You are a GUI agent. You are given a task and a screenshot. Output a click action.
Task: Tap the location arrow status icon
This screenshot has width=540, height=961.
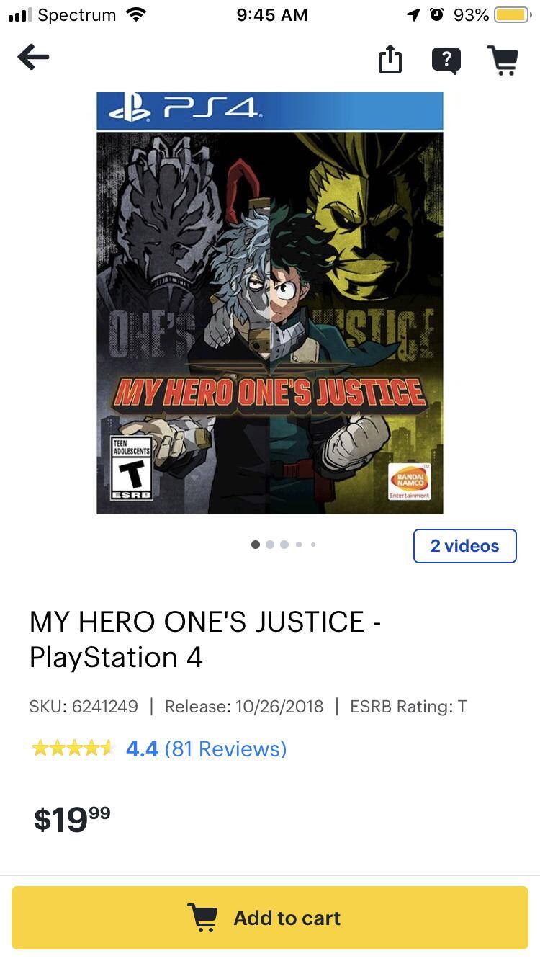pos(414,14)
